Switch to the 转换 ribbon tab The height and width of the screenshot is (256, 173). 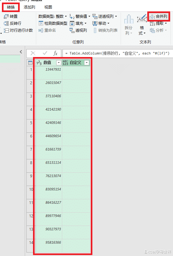(x=11, y=7)
